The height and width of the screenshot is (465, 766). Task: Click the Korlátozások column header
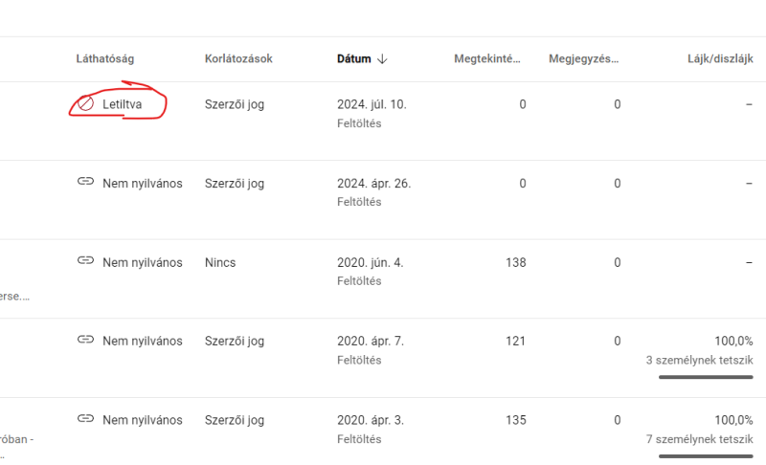pyautogui.click(x=238, y=59)
